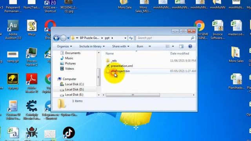Click horizontal scrollbar thumb in file list
This screenshot has height=141, width=251.
tap(133, 95)
